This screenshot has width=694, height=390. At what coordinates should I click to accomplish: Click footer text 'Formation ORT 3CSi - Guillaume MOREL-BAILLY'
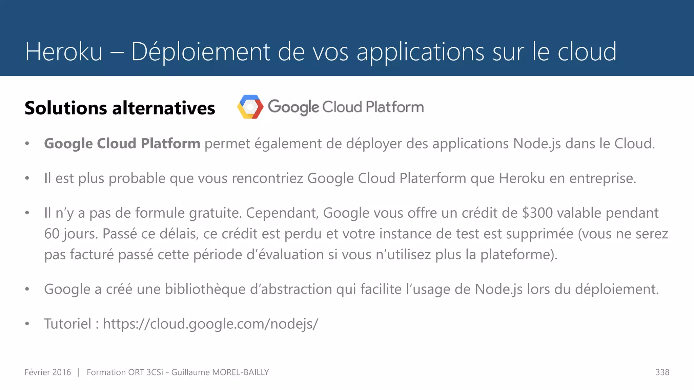click(178, 372)
